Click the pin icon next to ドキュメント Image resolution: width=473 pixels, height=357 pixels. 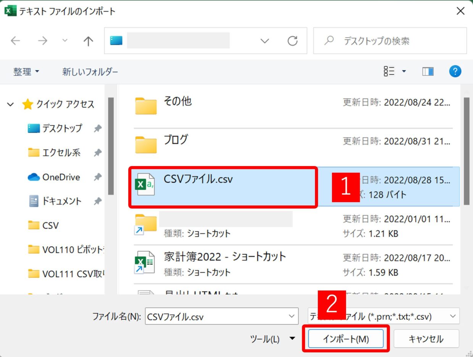[x=98, y=201]
